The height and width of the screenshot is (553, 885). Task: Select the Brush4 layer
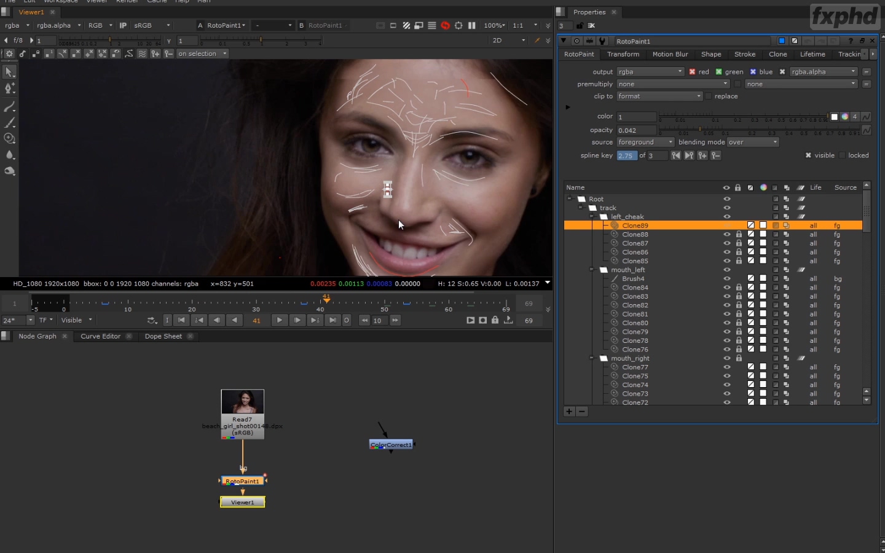pyautogui.click(x=633, y=278)
